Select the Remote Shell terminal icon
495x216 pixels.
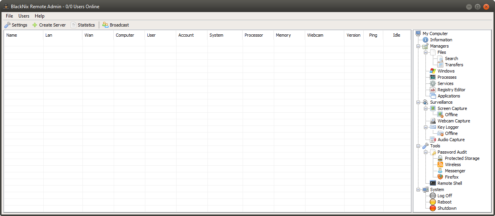point(433,183)
